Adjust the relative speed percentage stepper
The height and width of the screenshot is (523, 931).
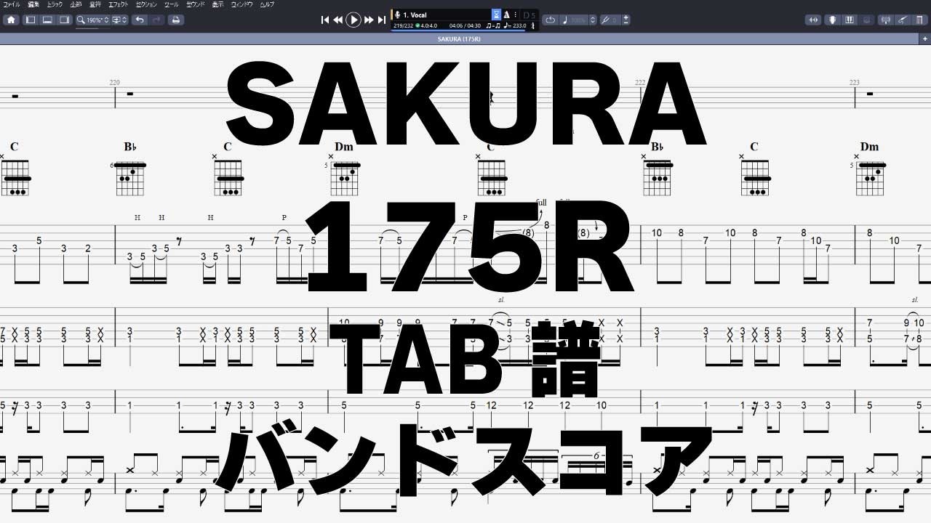592,20
